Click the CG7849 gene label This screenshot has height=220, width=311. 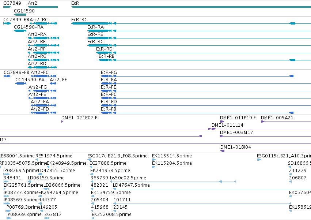(x=12, y=3)
